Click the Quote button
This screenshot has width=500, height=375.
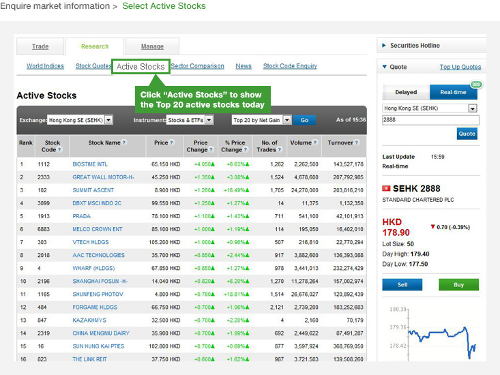(x=467, y=134)
